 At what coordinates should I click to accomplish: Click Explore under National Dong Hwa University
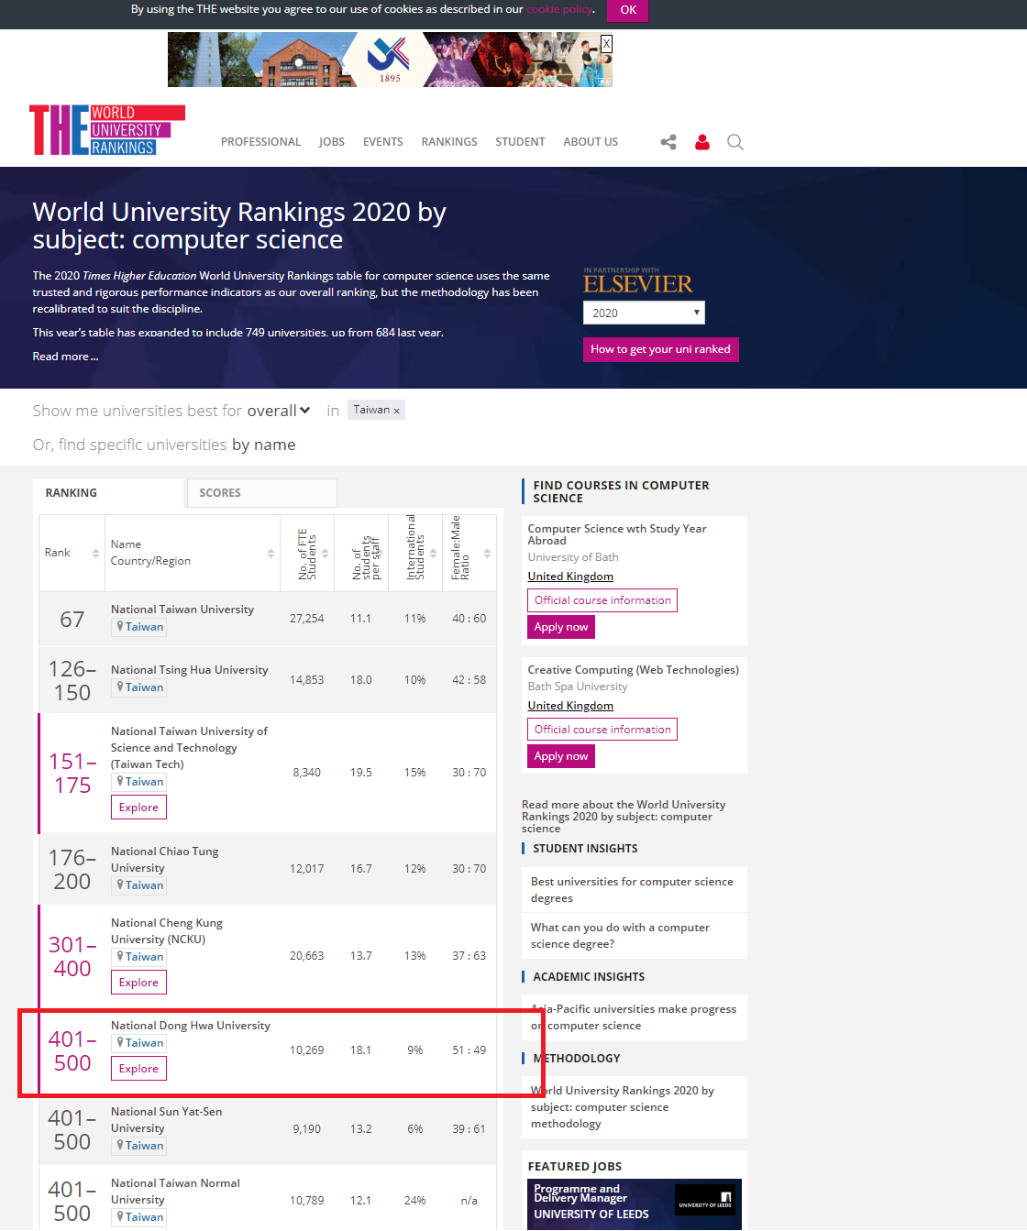[x=138, y=1069]
